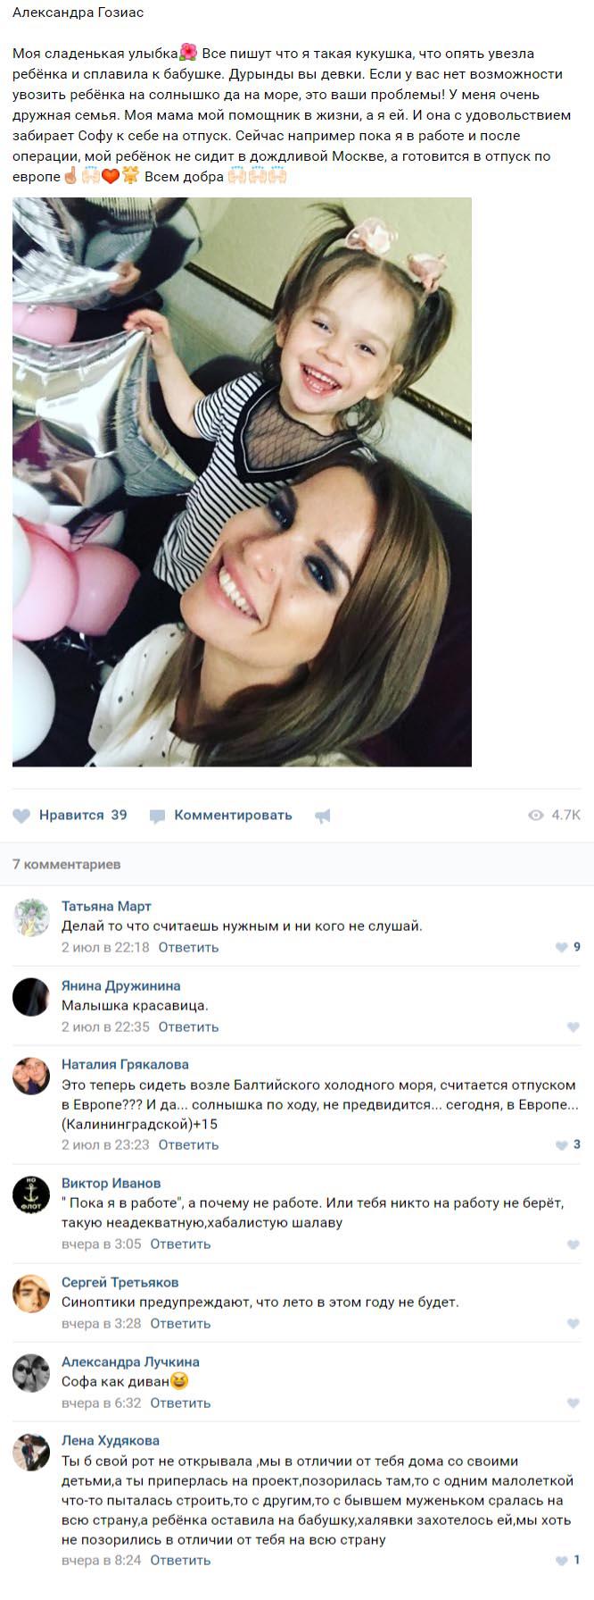Like the post with the heart icon
The width and height of the screenshot is (594, 1600).
pos(21,816)
